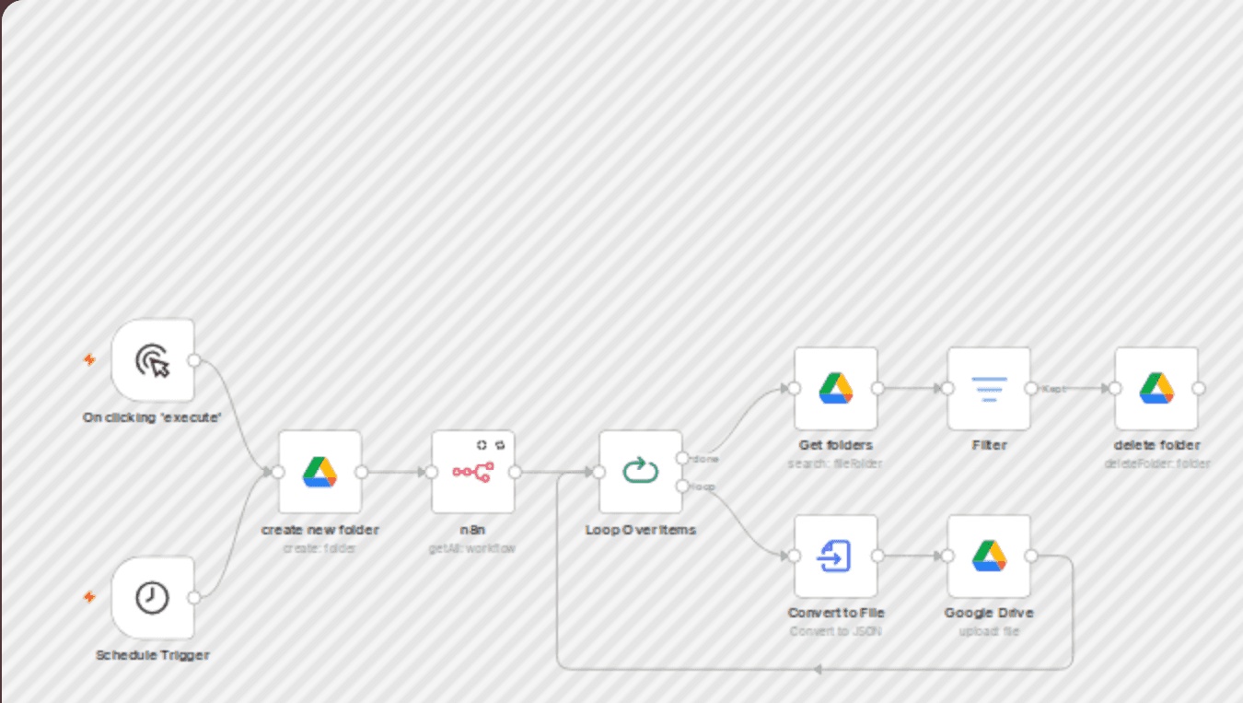Screen dimensions: 1243x703
Task: Click the 'done' output handle on Loop
Action: coord(682,458)
